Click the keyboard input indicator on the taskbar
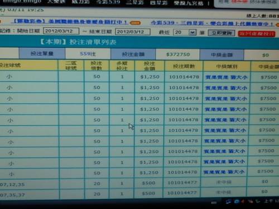Image resolution: width=279 pixels, height=209 pixels. tap(214, 202)
